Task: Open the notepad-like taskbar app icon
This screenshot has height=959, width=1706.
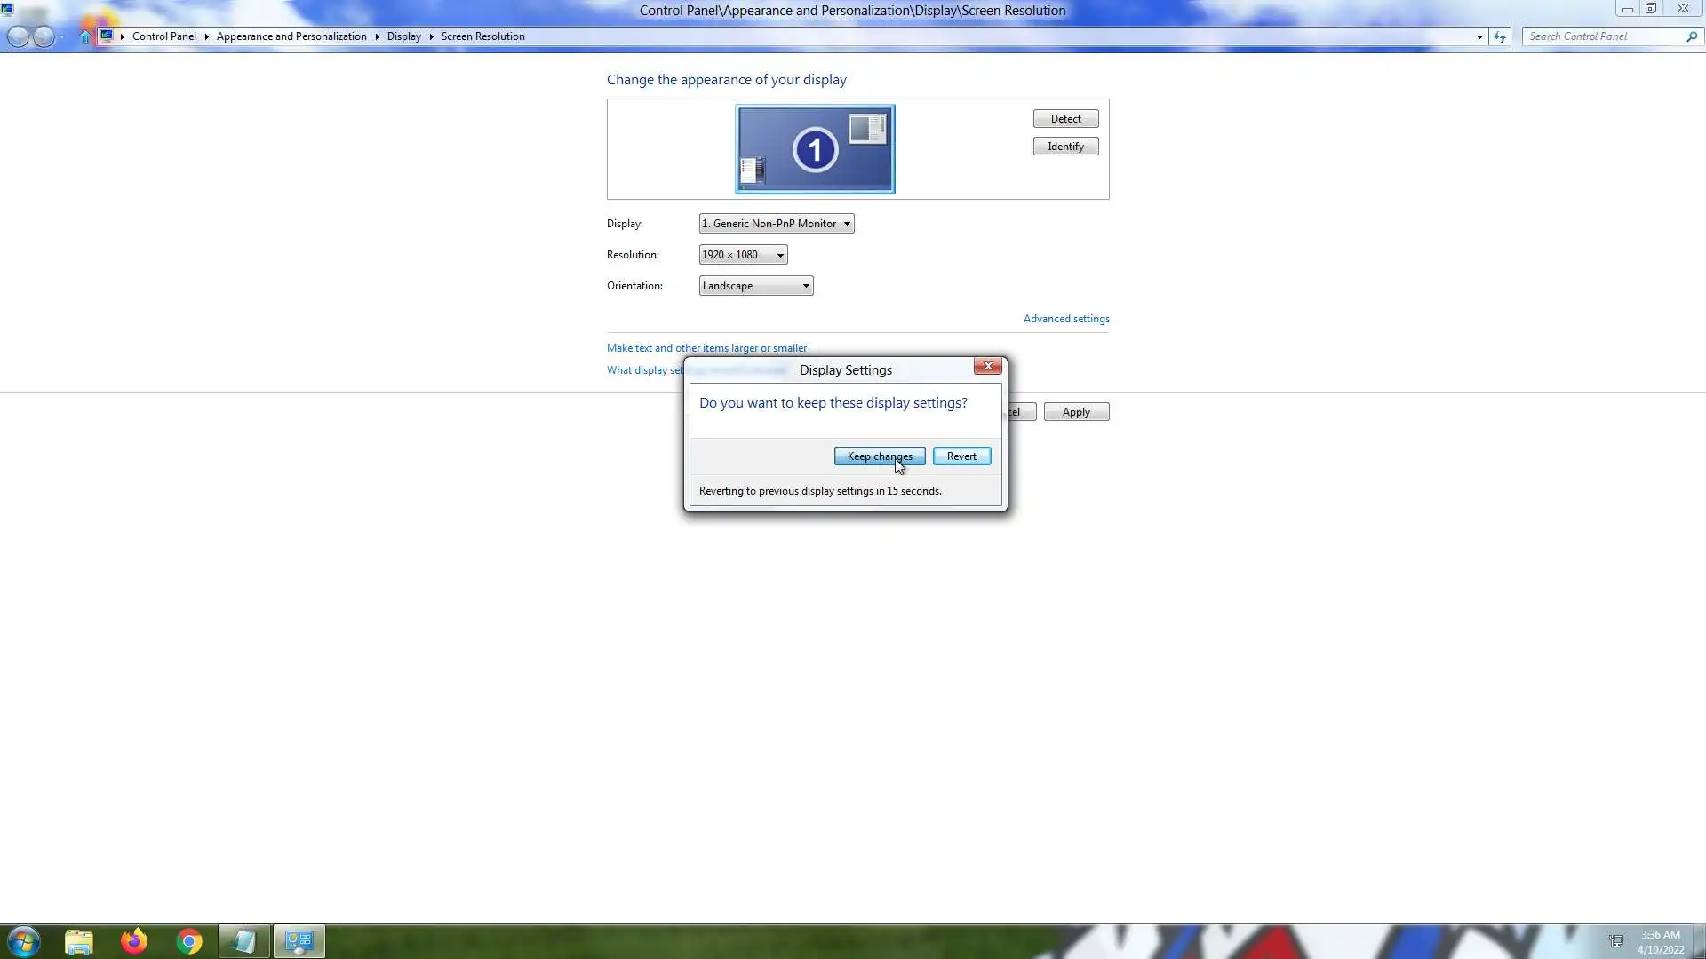Action: 243,941
